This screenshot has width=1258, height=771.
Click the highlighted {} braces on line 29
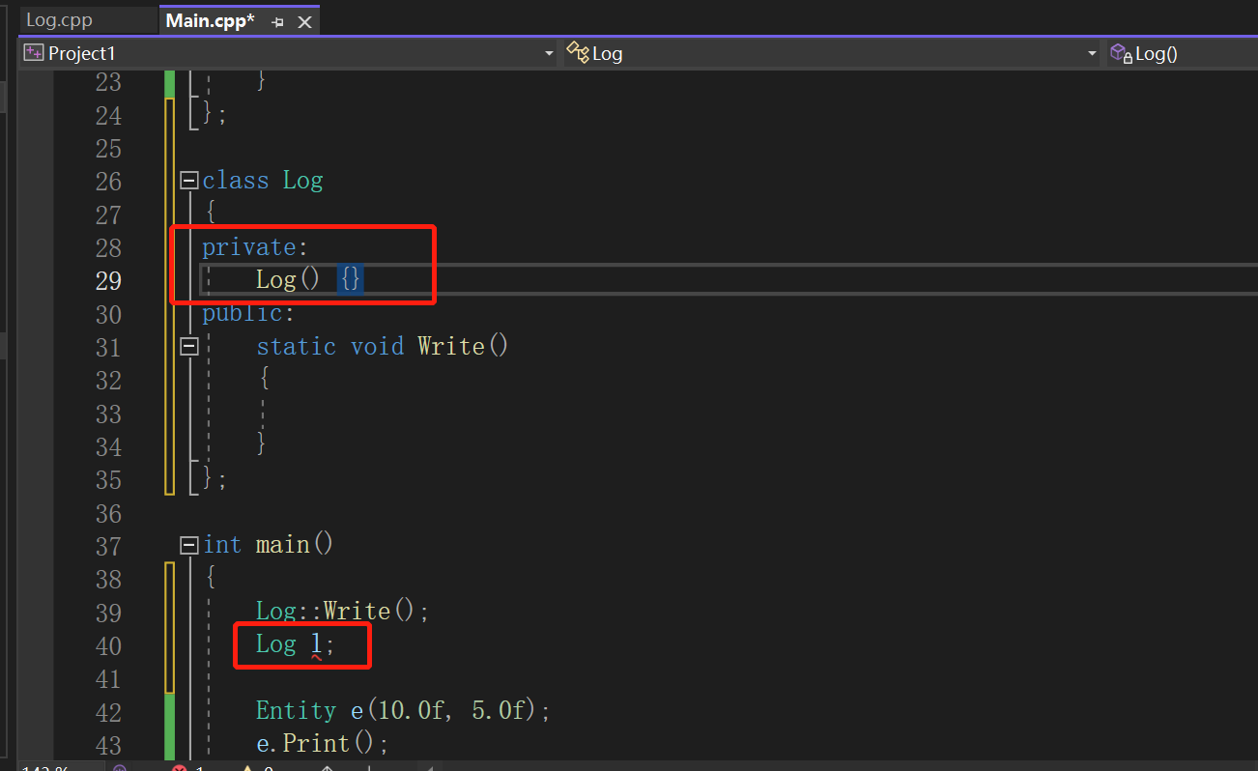point(351,280)
